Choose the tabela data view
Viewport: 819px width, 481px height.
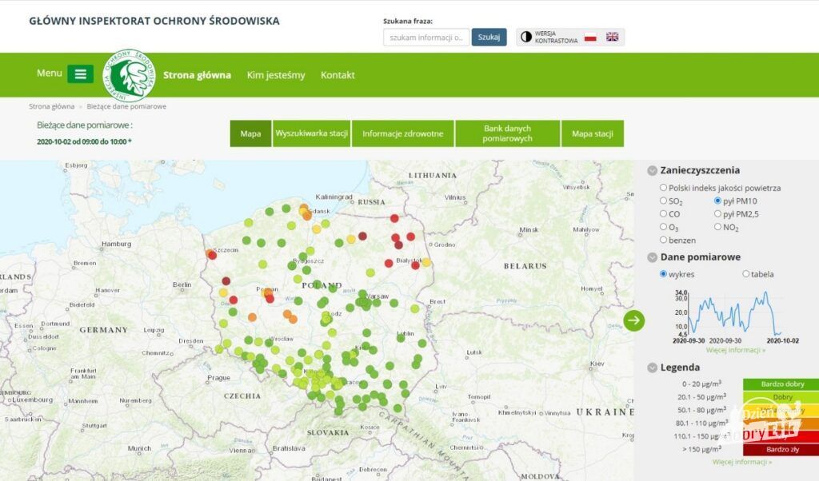coord(746,274)
